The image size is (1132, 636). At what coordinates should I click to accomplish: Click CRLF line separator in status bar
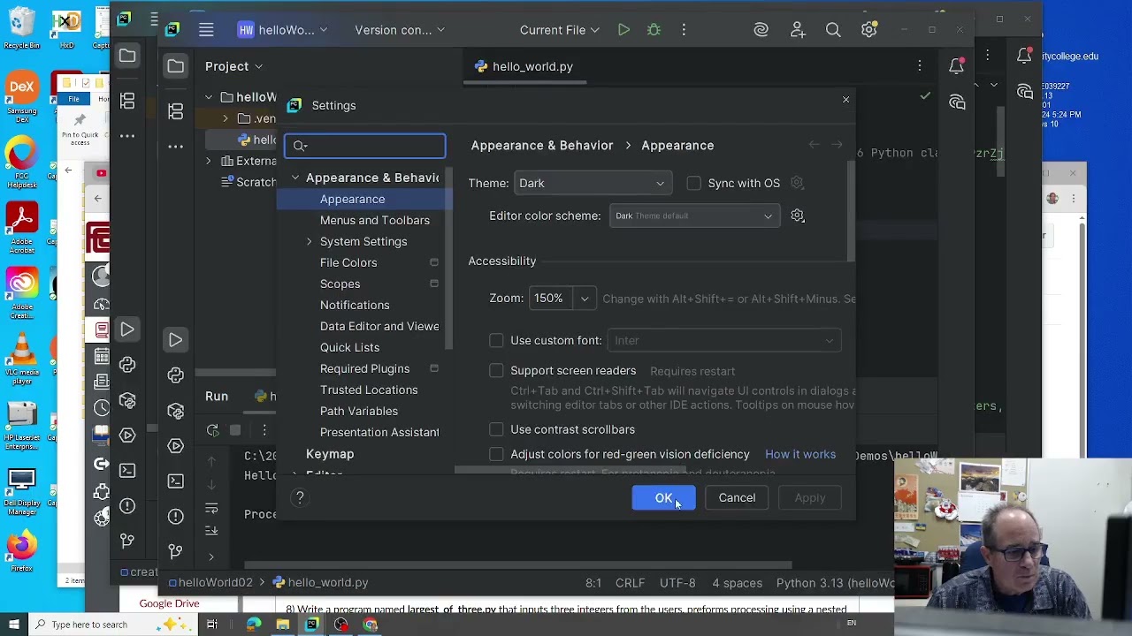point(630,582)
